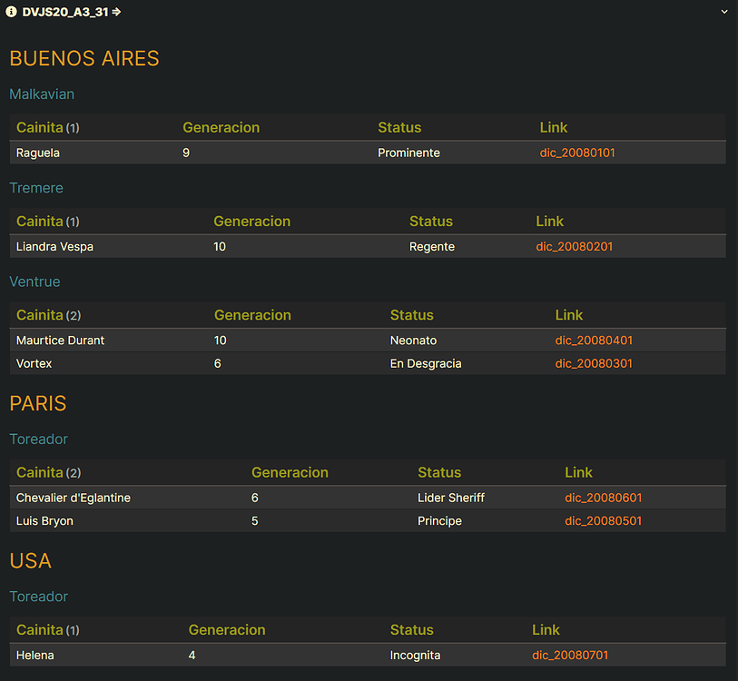Open link dic_20080201 for Liandra Vespa
738x681 pixels.
(x=574, y=246)
